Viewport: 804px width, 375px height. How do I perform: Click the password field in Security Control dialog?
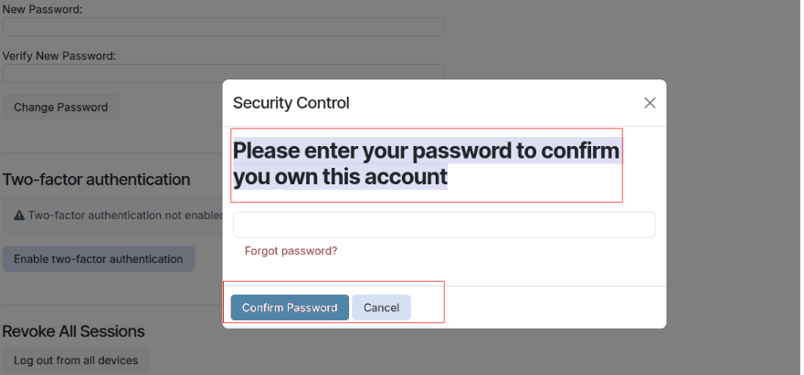[444, 224]
